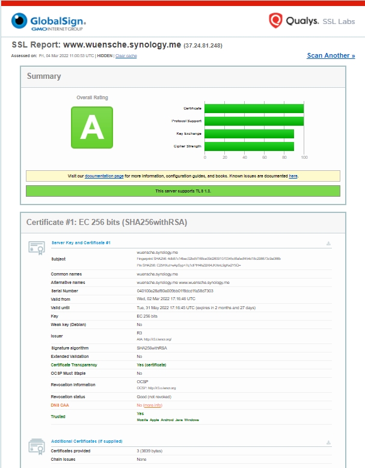
Task: Click the 'This server supports TLS 1.3' banner
Action: pyautogui.click(x=183, y=191)
